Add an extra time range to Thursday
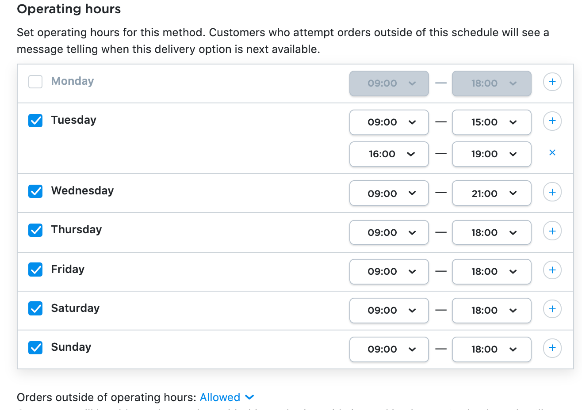Viewport: 582px width, 410px height. tap(552, 231)
